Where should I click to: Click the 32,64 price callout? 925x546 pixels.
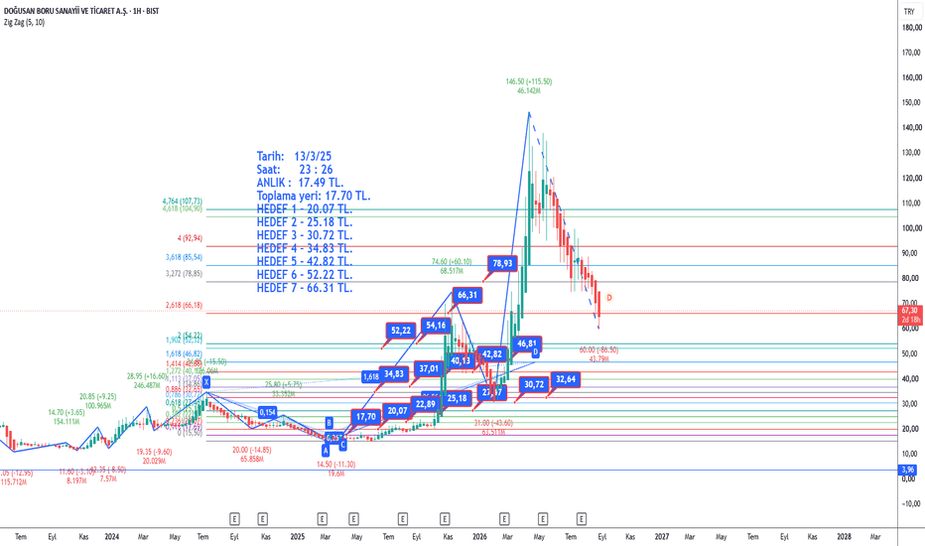(566, 379)
